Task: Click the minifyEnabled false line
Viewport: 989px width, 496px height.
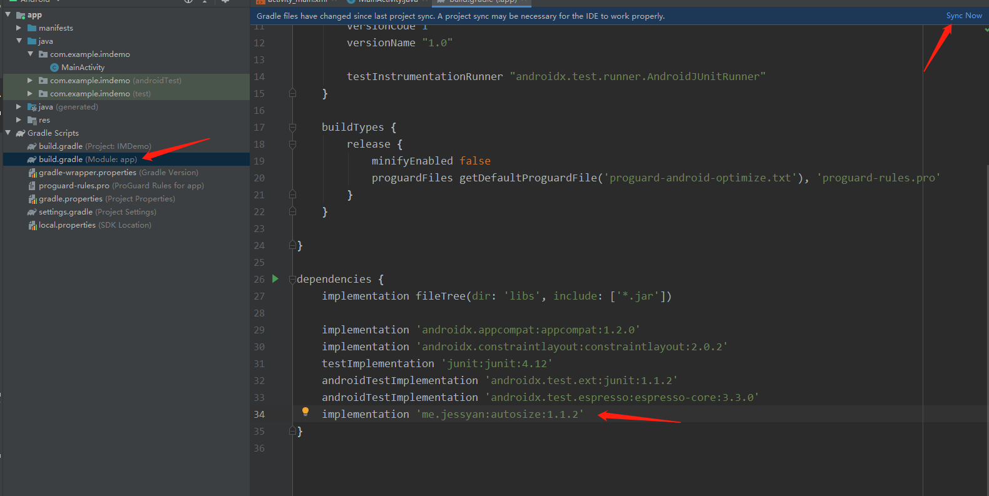Action: (x=431, y=161)
